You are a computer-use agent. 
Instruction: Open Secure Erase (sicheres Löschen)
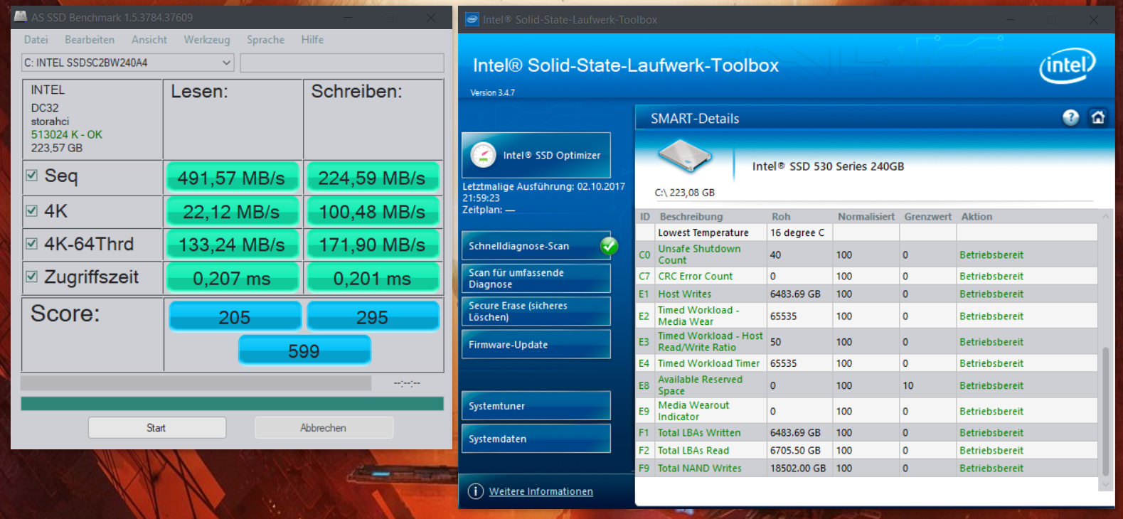pos(536,311)
